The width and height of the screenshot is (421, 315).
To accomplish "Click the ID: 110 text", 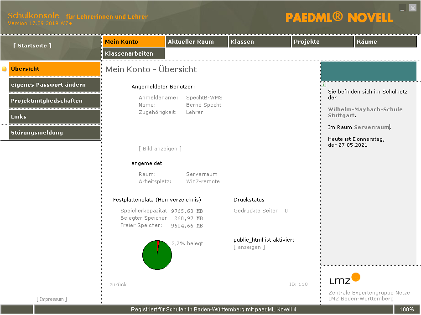I will 298,284.
